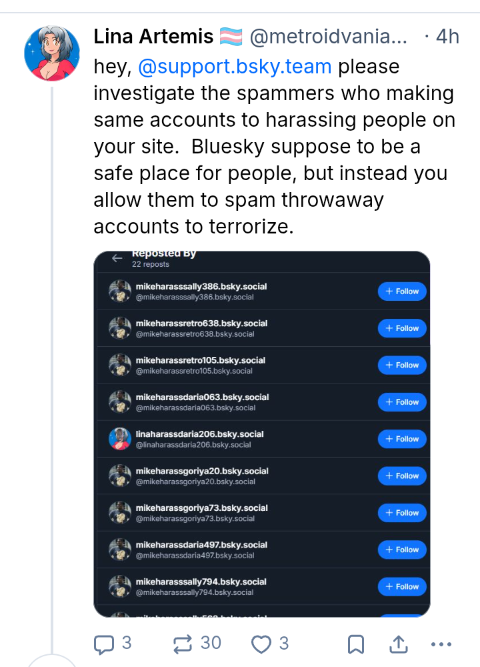Click the @metroidvania handle text

tap(328, 37)
